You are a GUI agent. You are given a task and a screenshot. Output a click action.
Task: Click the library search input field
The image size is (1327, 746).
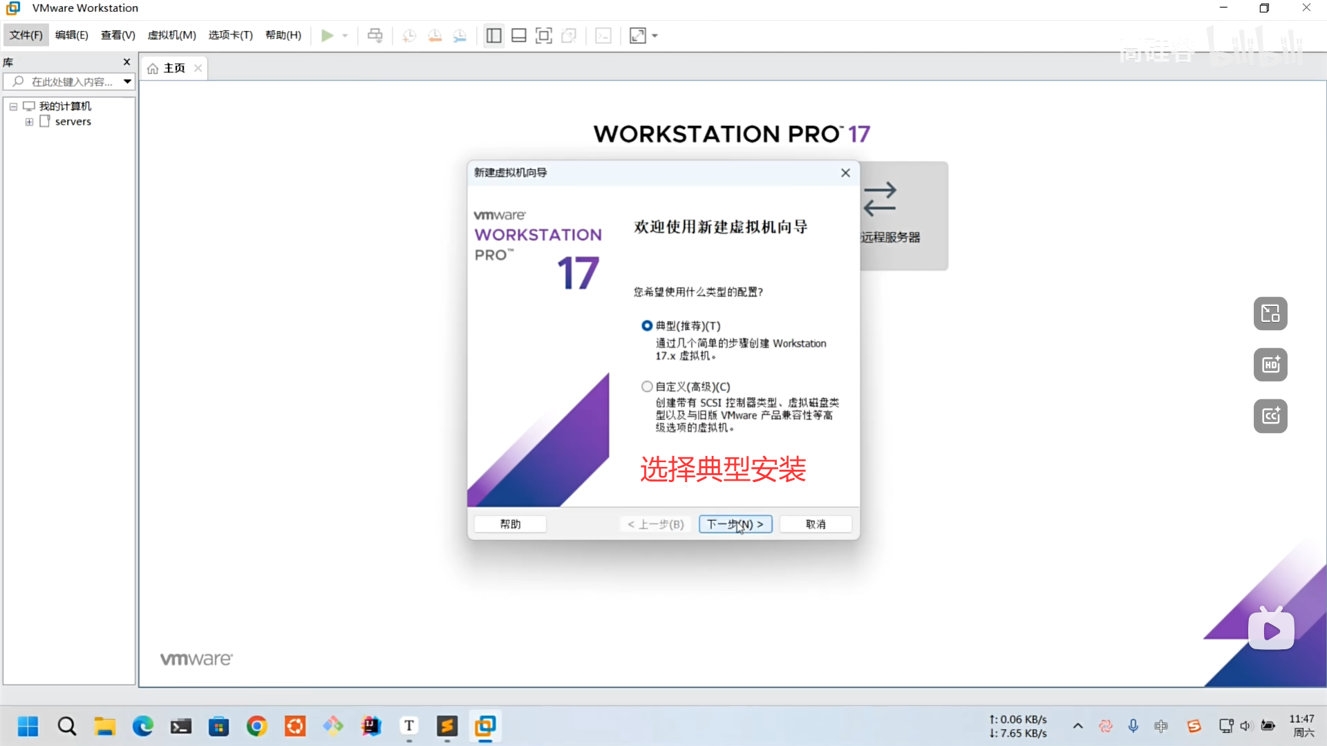pos(72,82)
